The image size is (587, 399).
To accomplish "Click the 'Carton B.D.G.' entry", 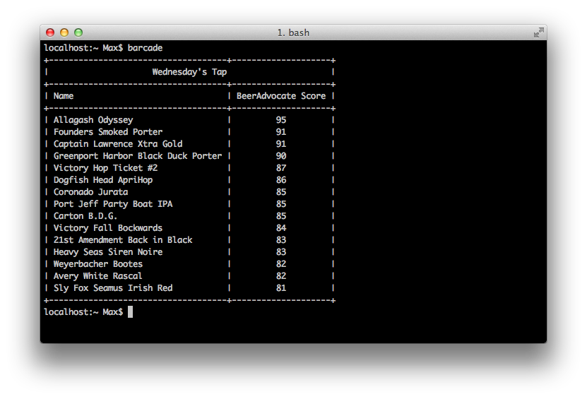I will pos(85,216).
